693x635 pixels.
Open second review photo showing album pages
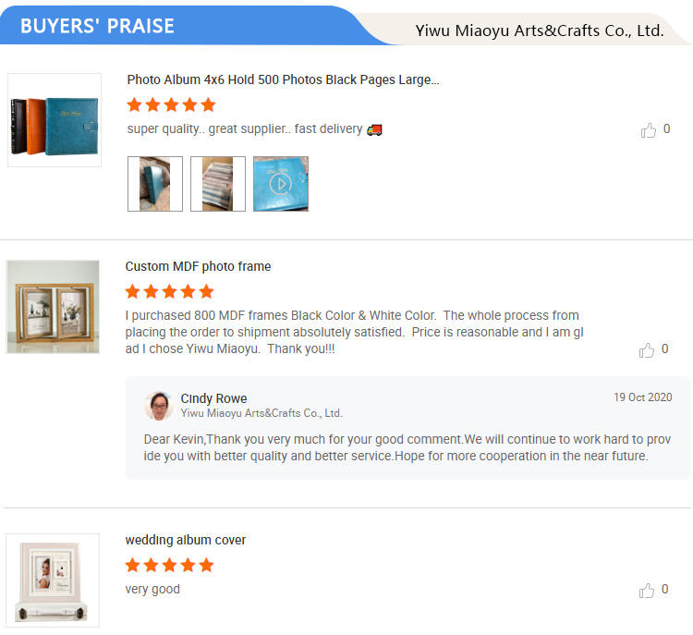(x=218, y=184)
